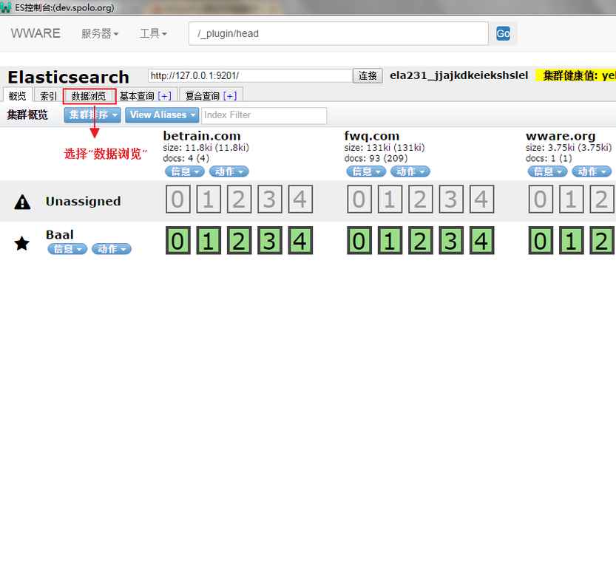Click the yellow 集群健康值 status badge
Screen dimensions: 616x566
[x=576, y=75]
